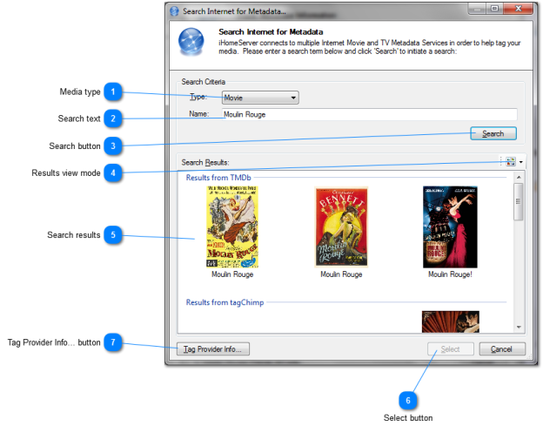Screen dimensions: 543x433
Task: Click the Cancel button
Action: click(x=502, y=349)
